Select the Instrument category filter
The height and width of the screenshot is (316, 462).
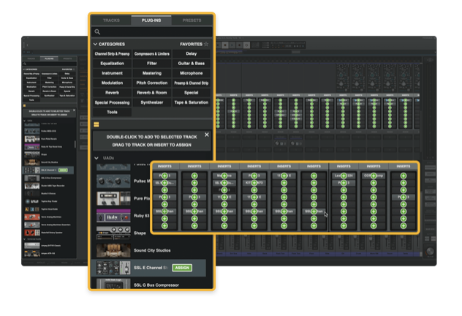point(112,73)
